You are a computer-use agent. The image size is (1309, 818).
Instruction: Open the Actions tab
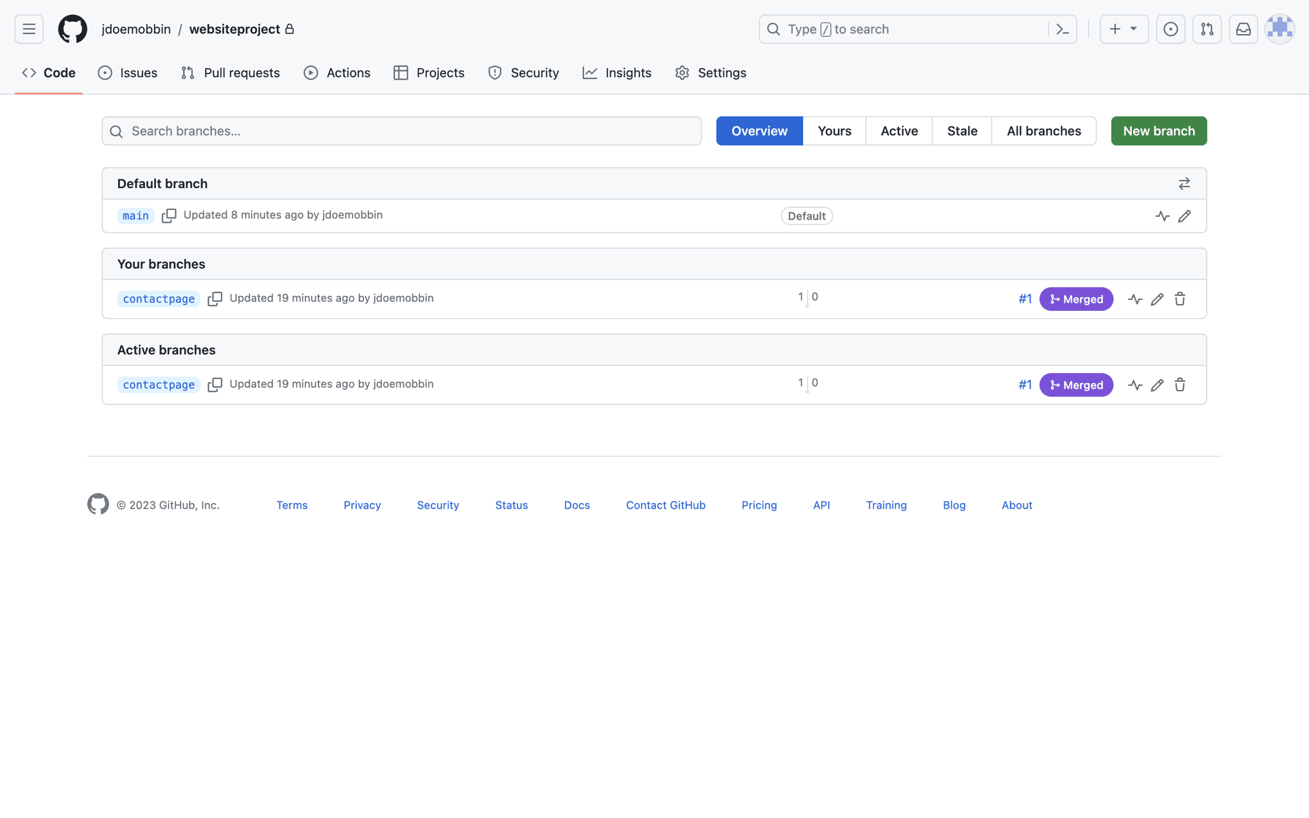[x=337, y=73]
